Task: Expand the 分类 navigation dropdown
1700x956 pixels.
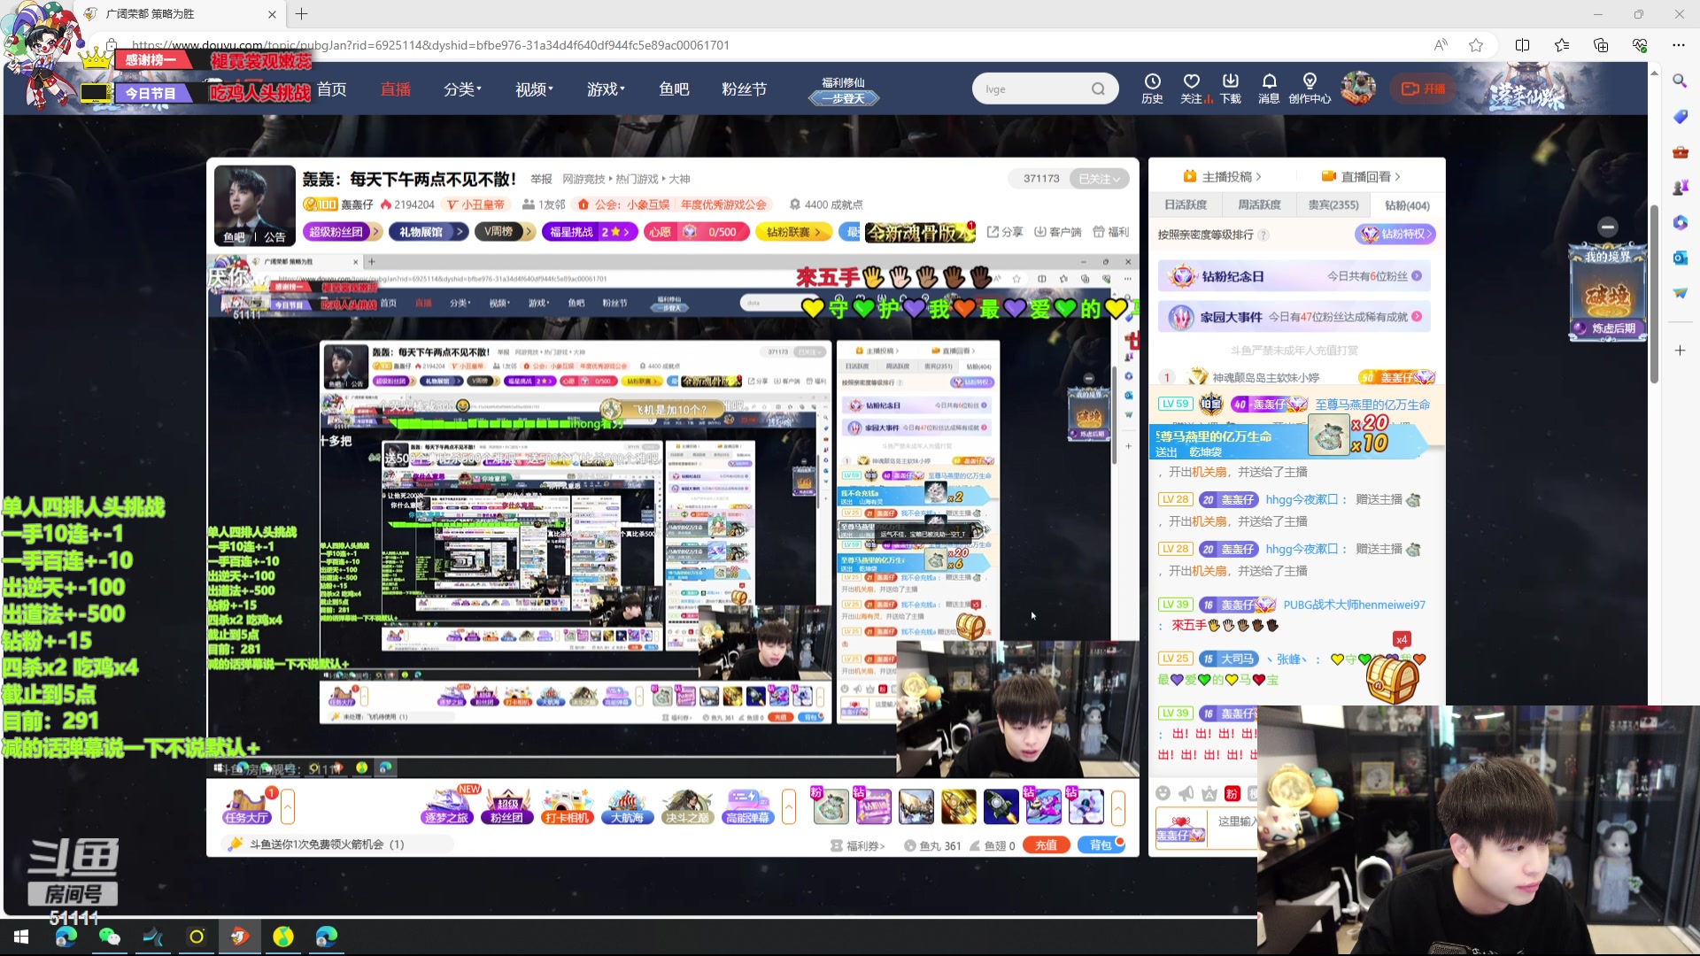Action: (462, 89)
